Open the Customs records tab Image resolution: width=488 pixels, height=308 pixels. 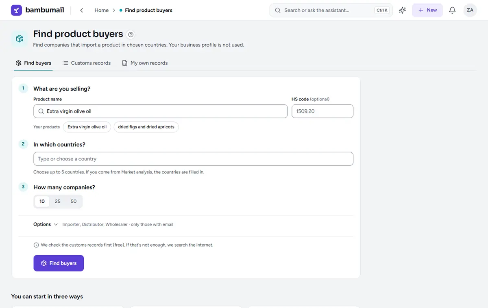pos(87,63)
